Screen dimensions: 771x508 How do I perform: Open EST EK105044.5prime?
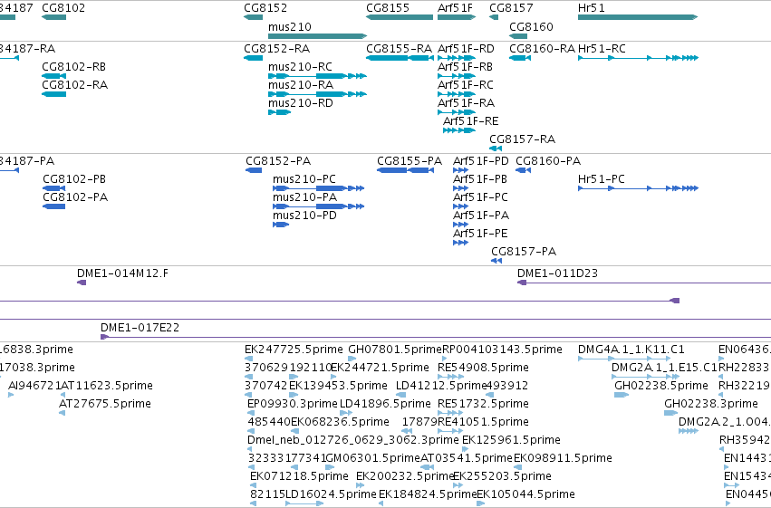click(480, 503)
